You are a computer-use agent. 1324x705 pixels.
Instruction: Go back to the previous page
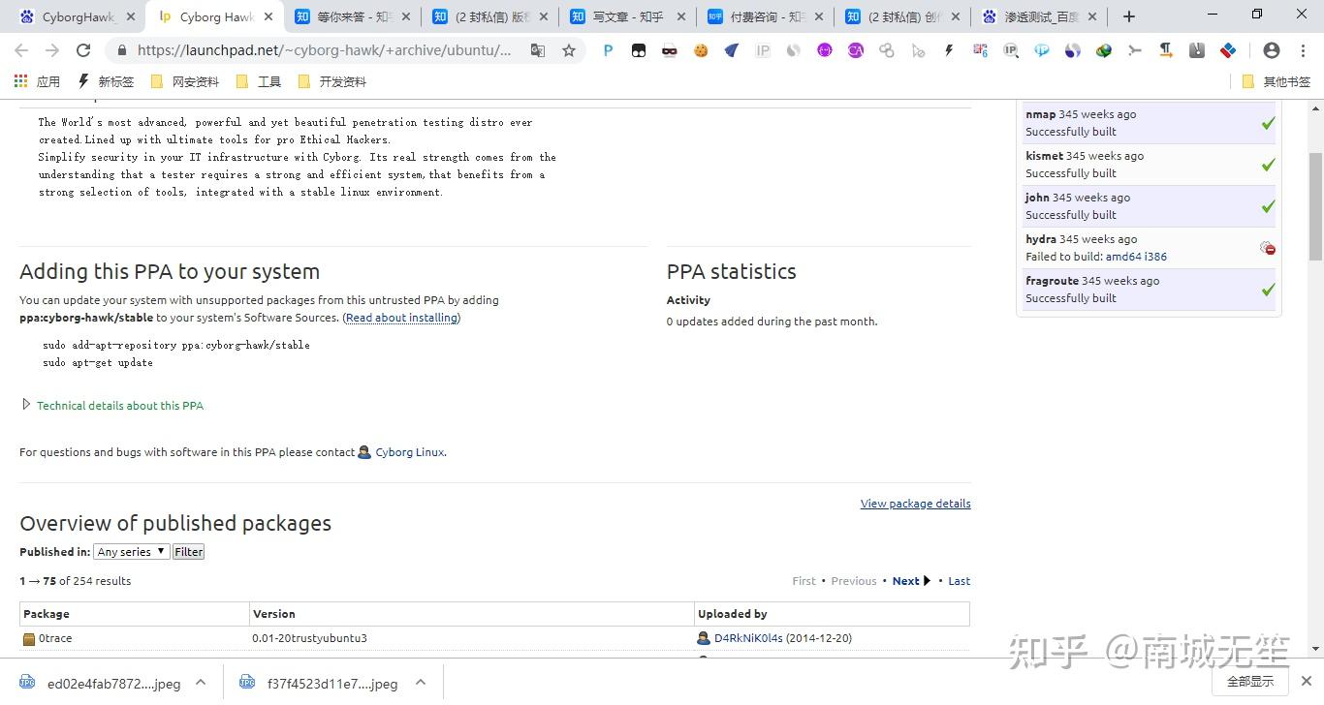21,50
